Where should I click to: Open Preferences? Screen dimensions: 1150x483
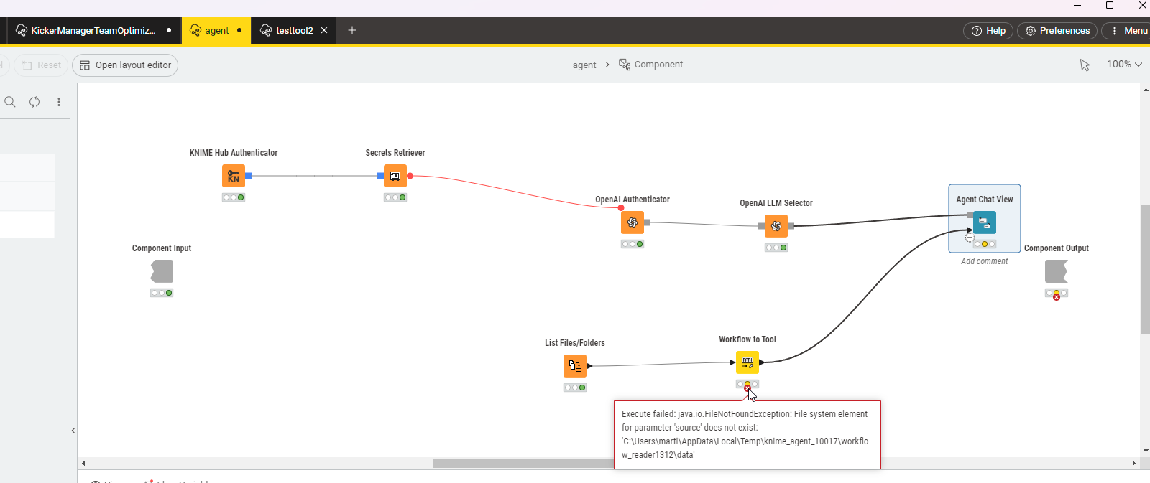click(x=1057, y=31)
